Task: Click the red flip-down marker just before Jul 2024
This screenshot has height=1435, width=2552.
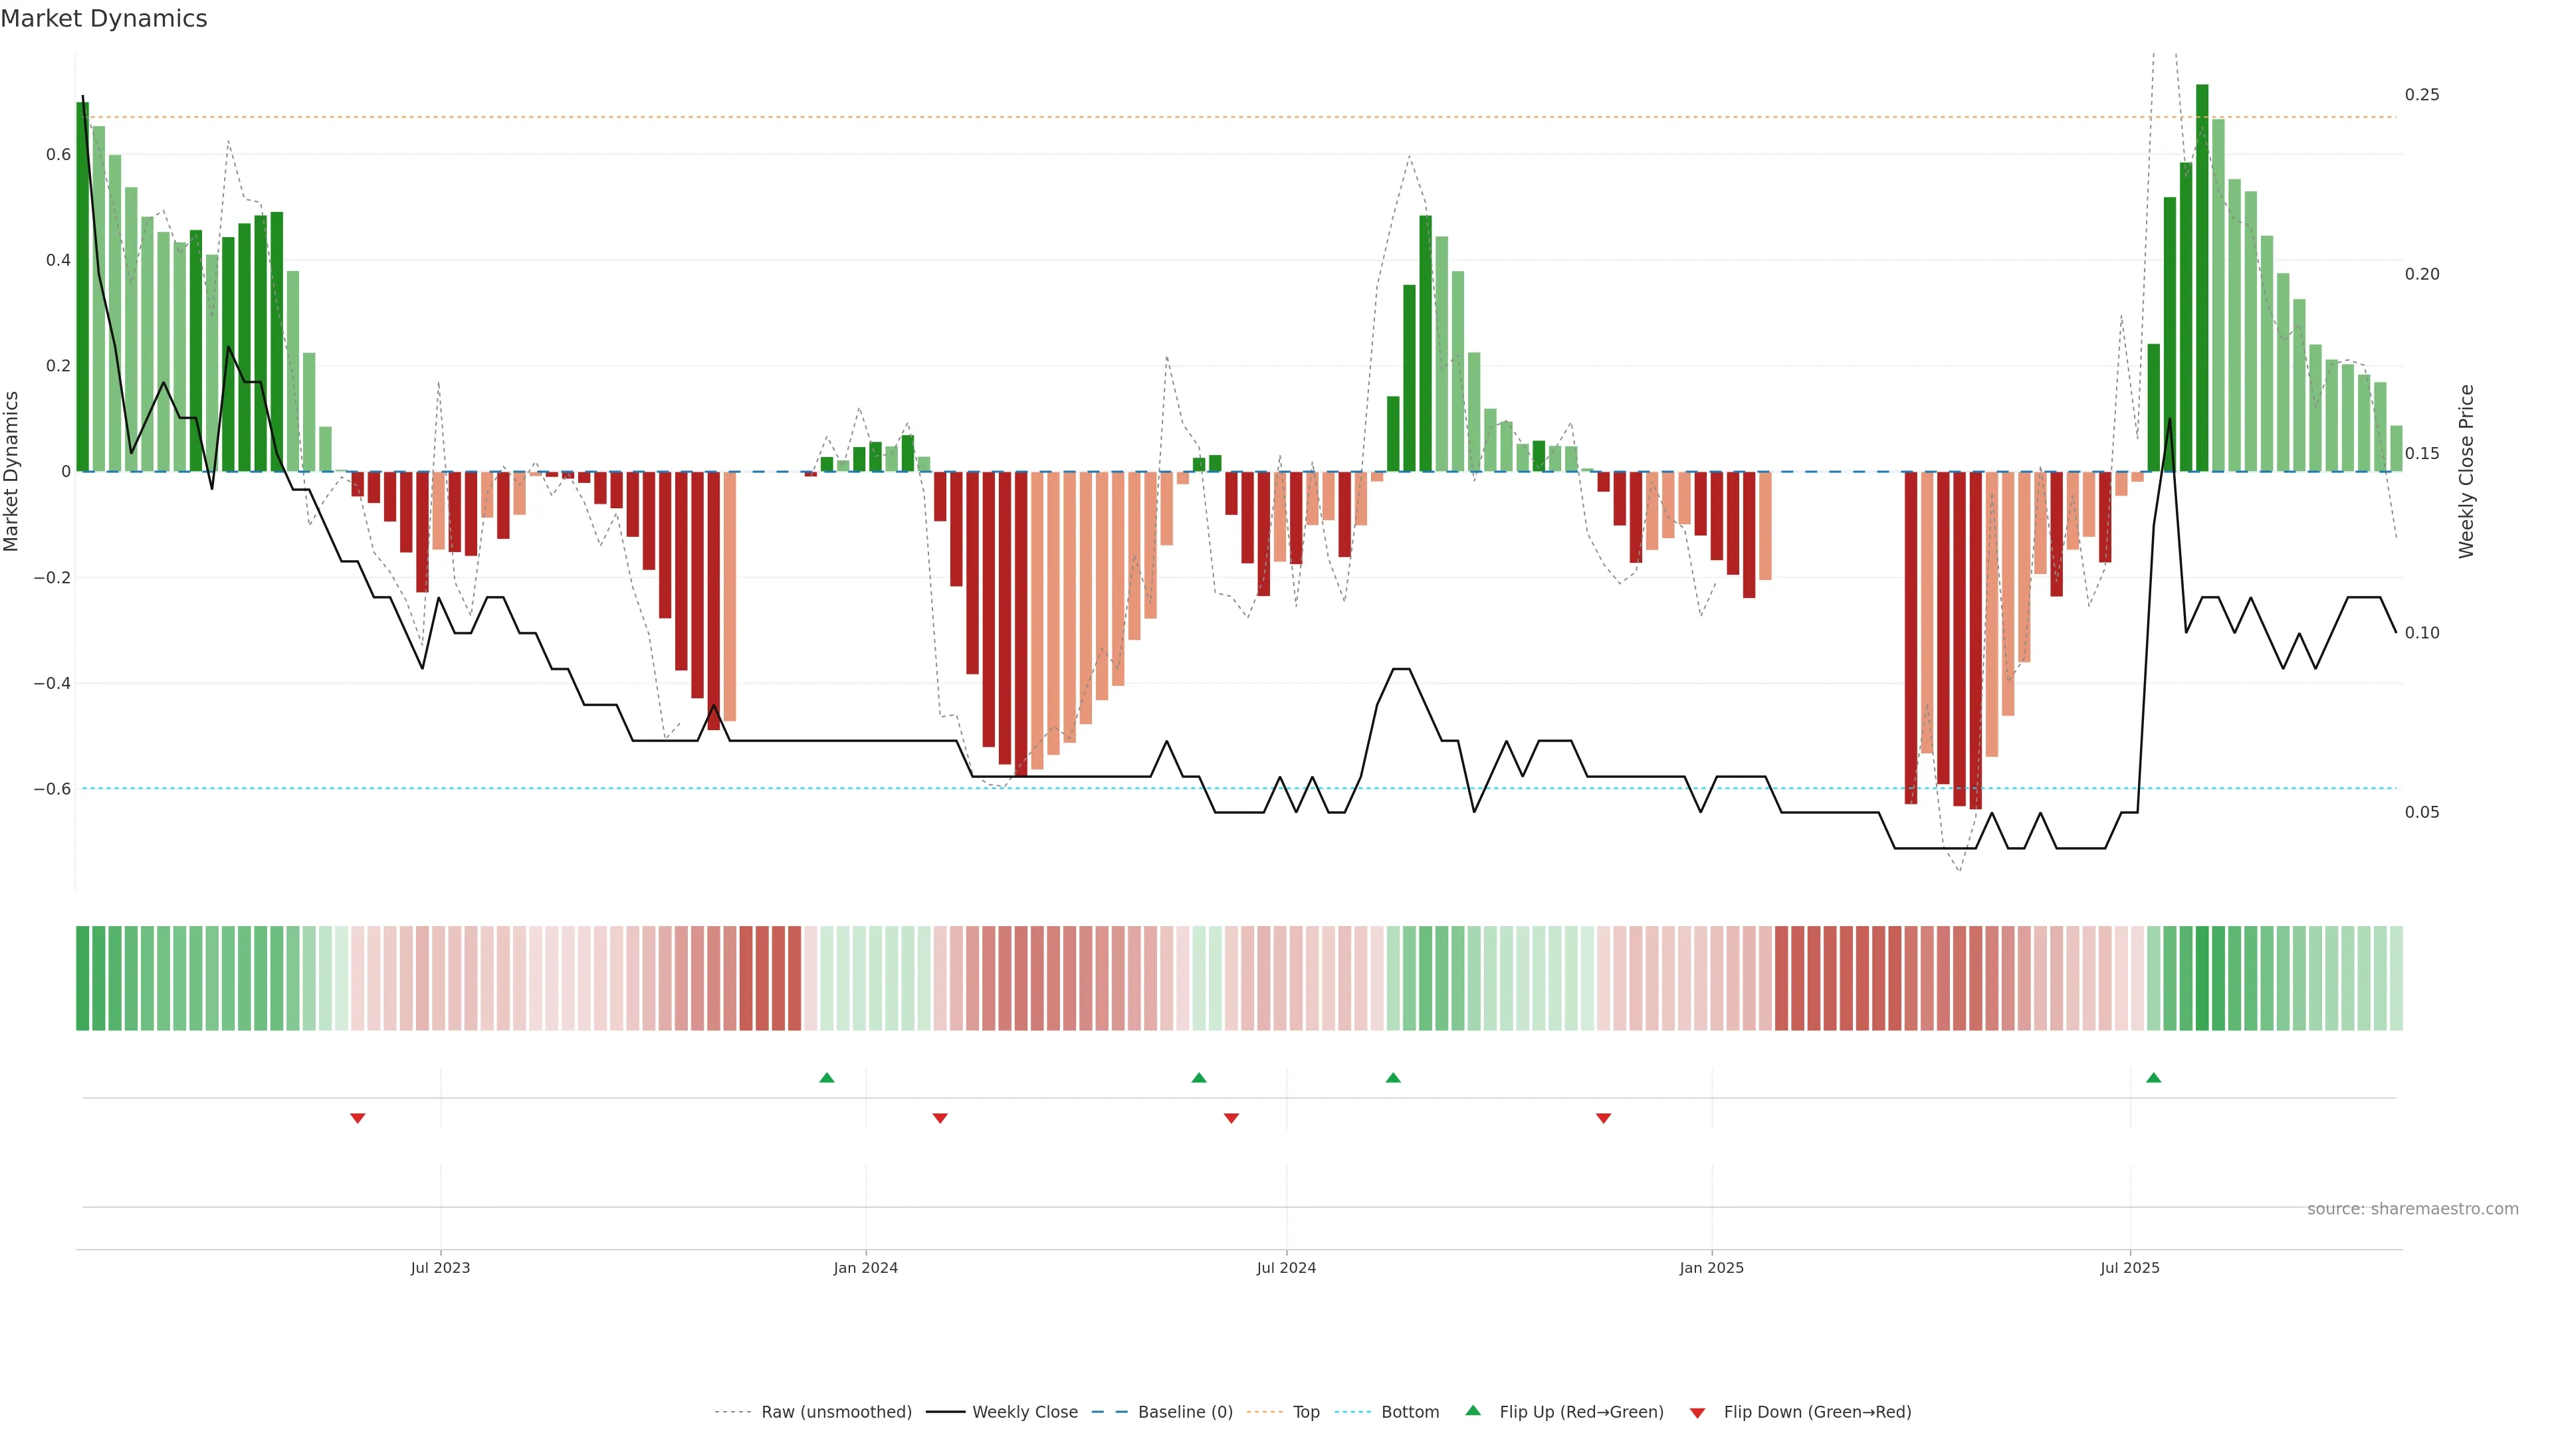Action: pos(1231,1118)
